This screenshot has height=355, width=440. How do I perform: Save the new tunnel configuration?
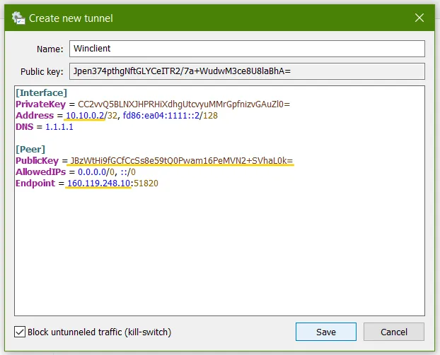[x=326, y=332]
